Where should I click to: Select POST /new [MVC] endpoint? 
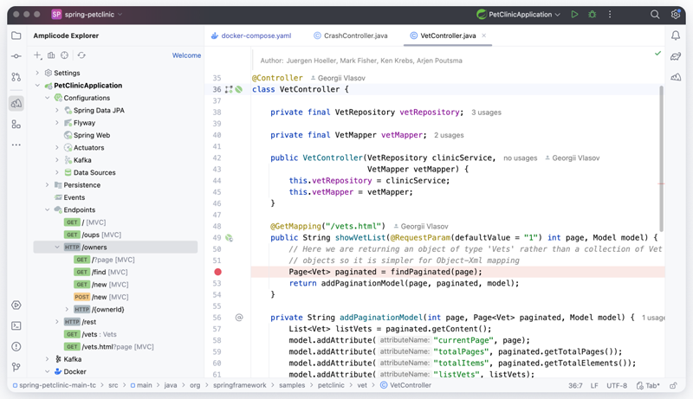(101, 297)
